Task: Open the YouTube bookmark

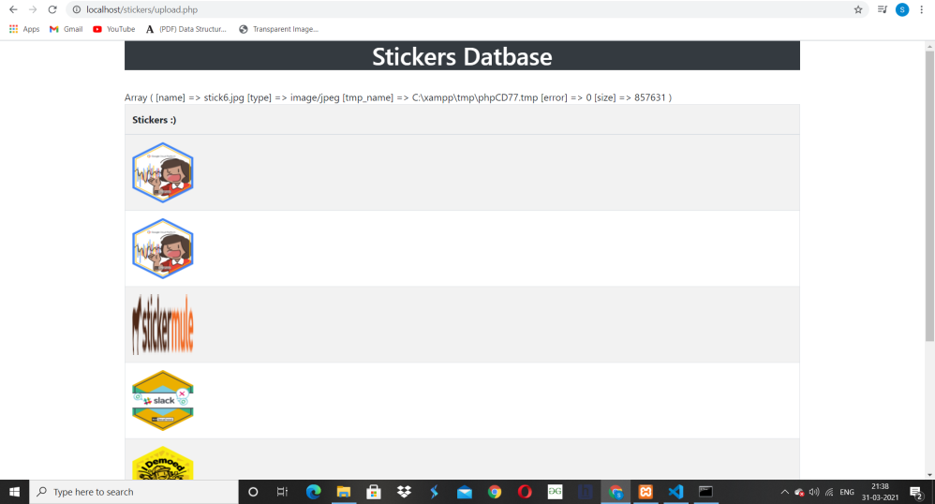Action: [114, 29]
